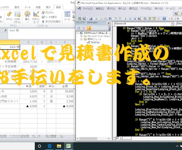182x150 pixels.
Task: Open VBA ツール(T) menu
Action: tap(171, 9)
